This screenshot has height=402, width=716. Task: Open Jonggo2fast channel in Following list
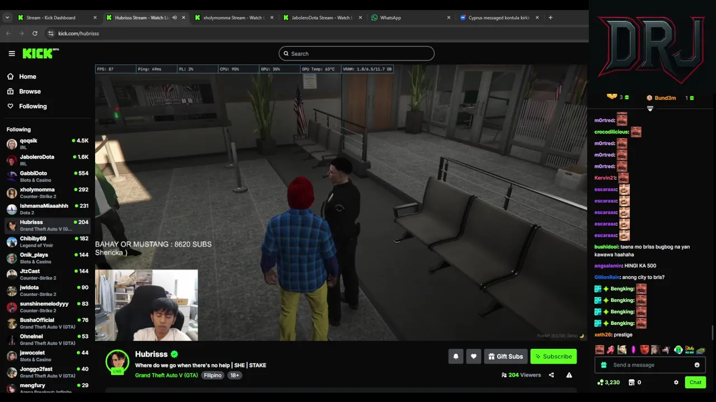(47, 372)
